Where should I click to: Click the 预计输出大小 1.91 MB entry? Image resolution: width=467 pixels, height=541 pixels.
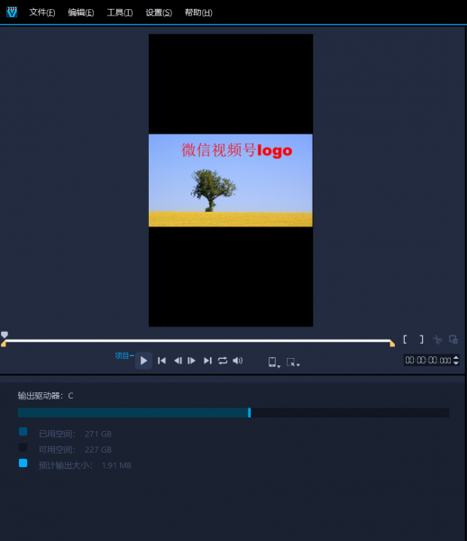point(85,465)
